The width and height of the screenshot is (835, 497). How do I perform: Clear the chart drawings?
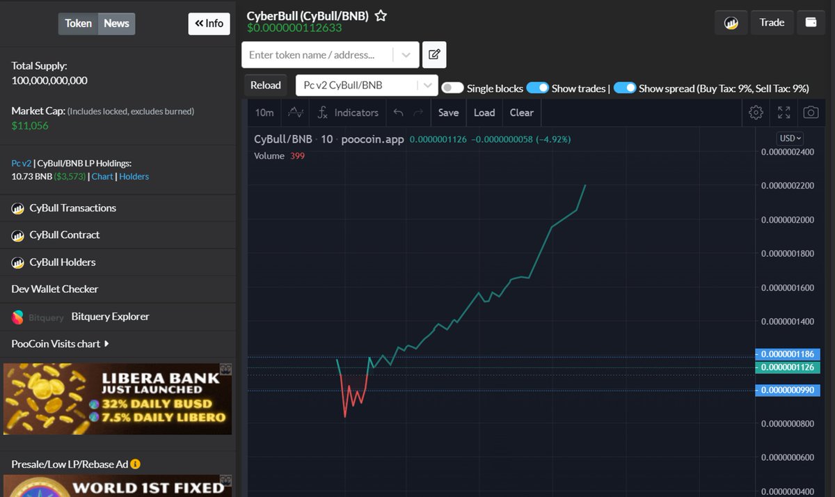[x=521, y=112]
